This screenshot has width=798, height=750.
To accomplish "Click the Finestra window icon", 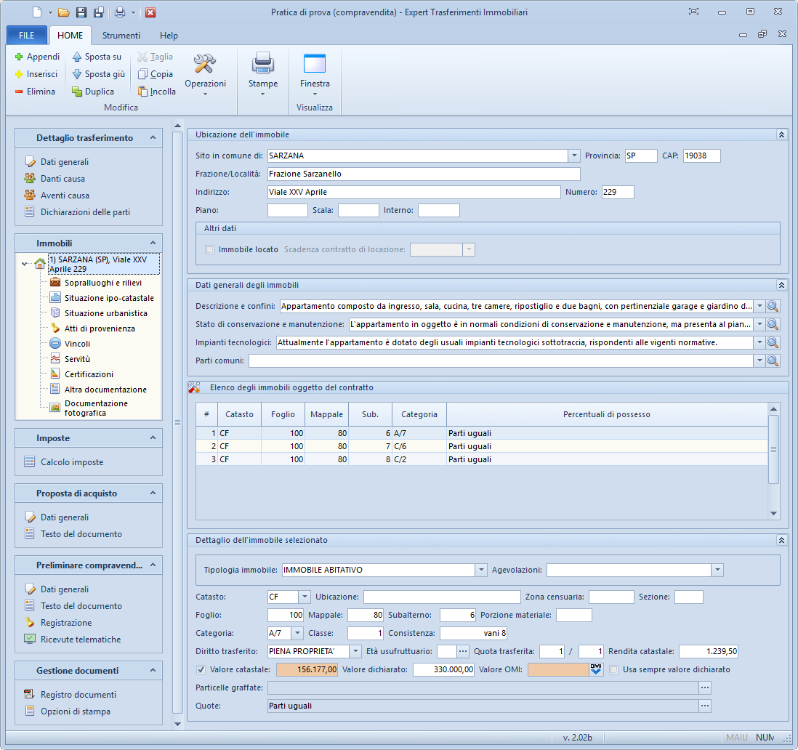I will [314, 65].
